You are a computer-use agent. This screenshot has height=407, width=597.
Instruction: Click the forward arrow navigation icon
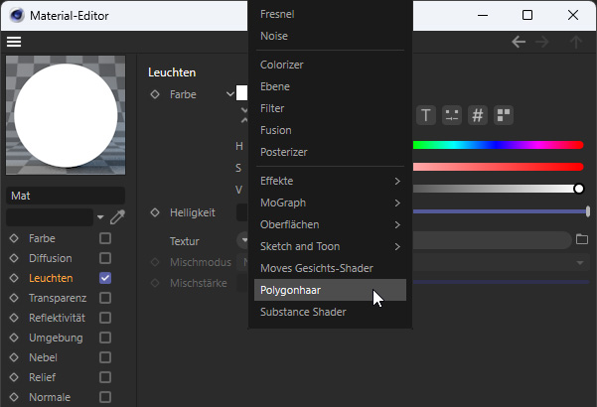[x=541, y=42]
